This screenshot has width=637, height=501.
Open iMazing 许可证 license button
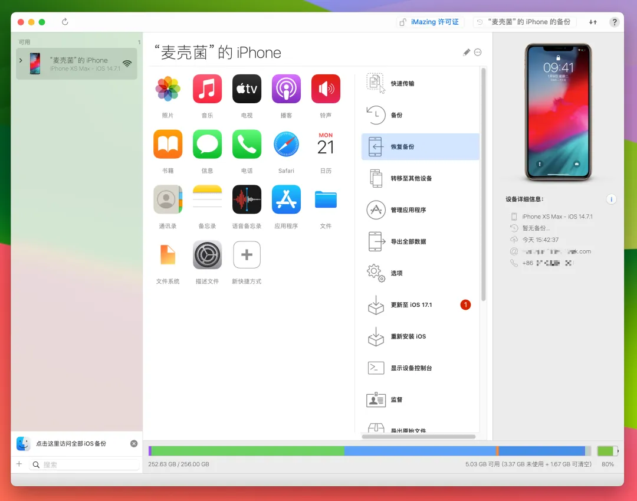[429, 22]
